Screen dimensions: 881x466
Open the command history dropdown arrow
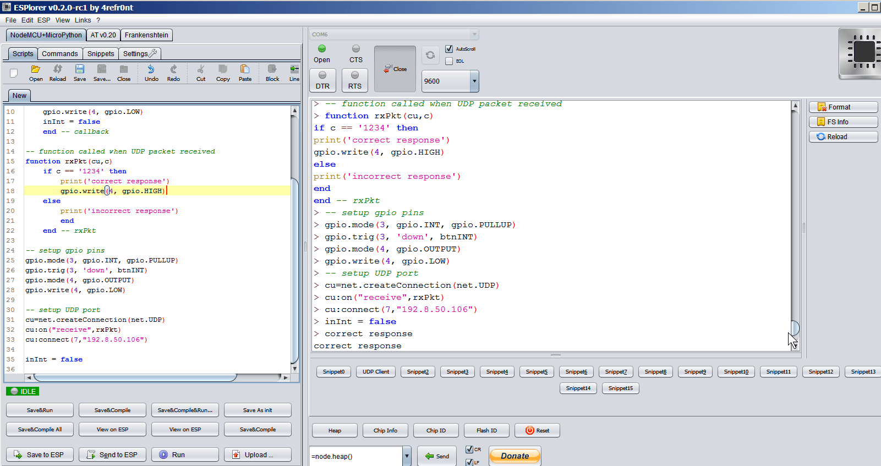click(x=407, y=456)
